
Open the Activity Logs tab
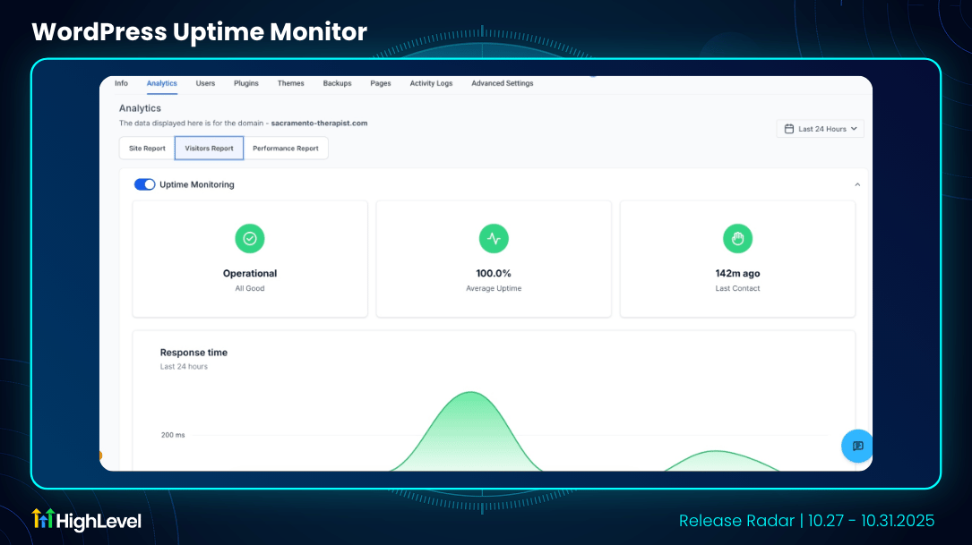[x=431, y=83]
